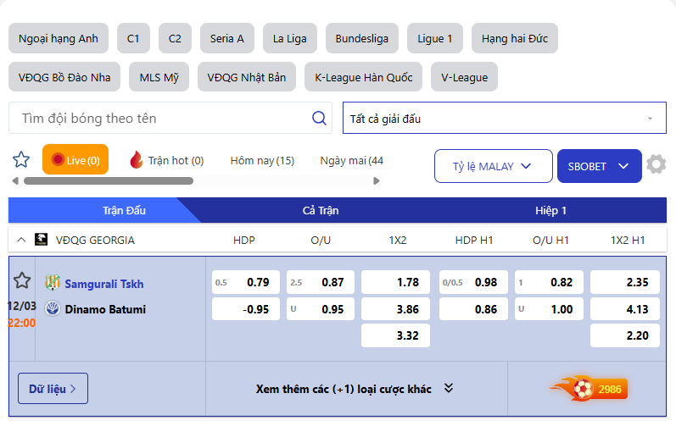
Task: Click the Dữ liệu button
Action: [x=53, y=389]
